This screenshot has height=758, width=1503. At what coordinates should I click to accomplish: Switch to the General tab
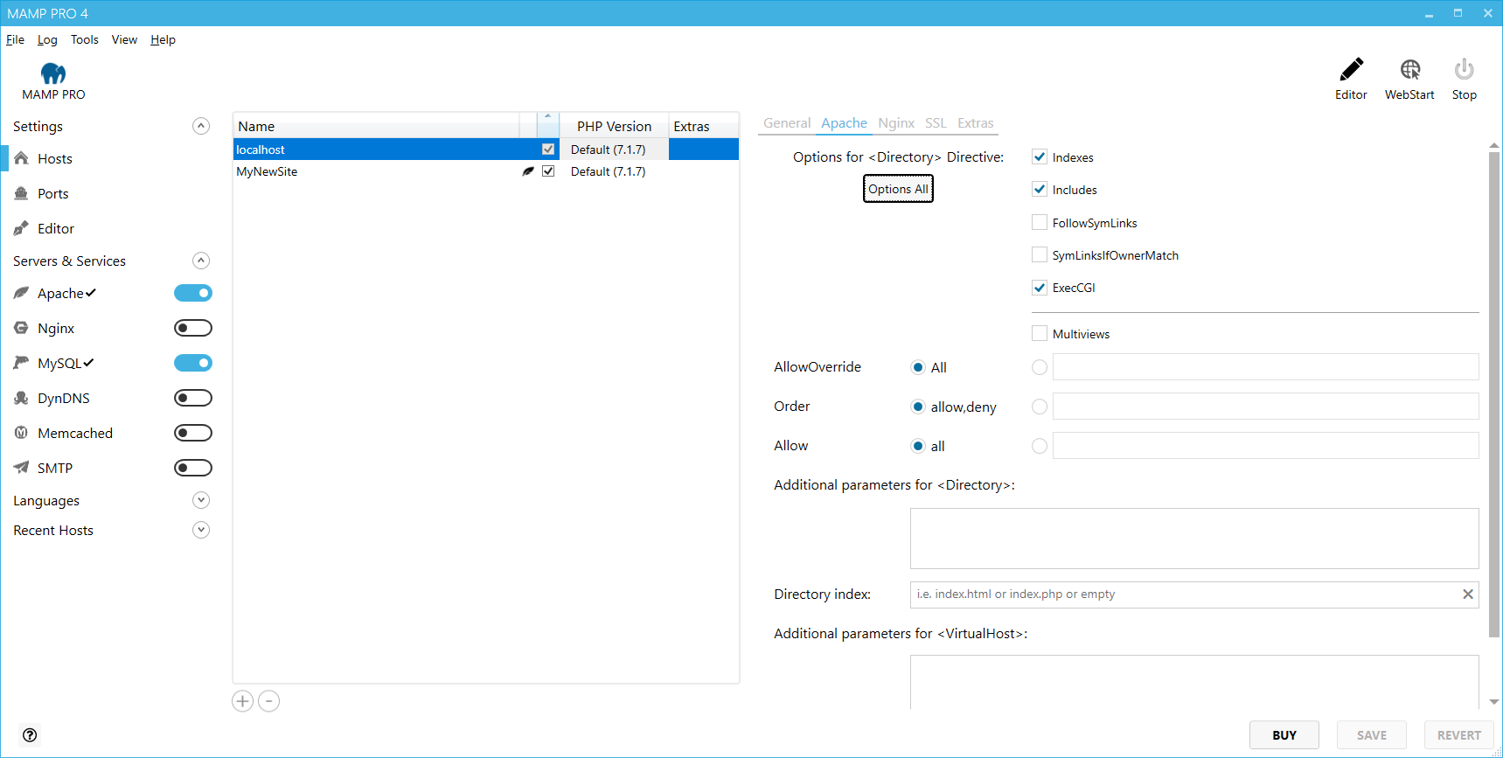click(787, 123)
